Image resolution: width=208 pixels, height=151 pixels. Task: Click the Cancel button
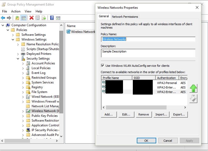tap(168, 141)
